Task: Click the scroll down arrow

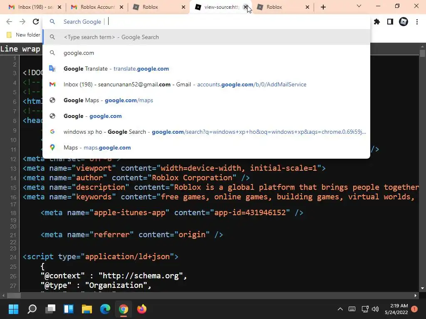Action: pyautogui.click(x=422, y=288)
